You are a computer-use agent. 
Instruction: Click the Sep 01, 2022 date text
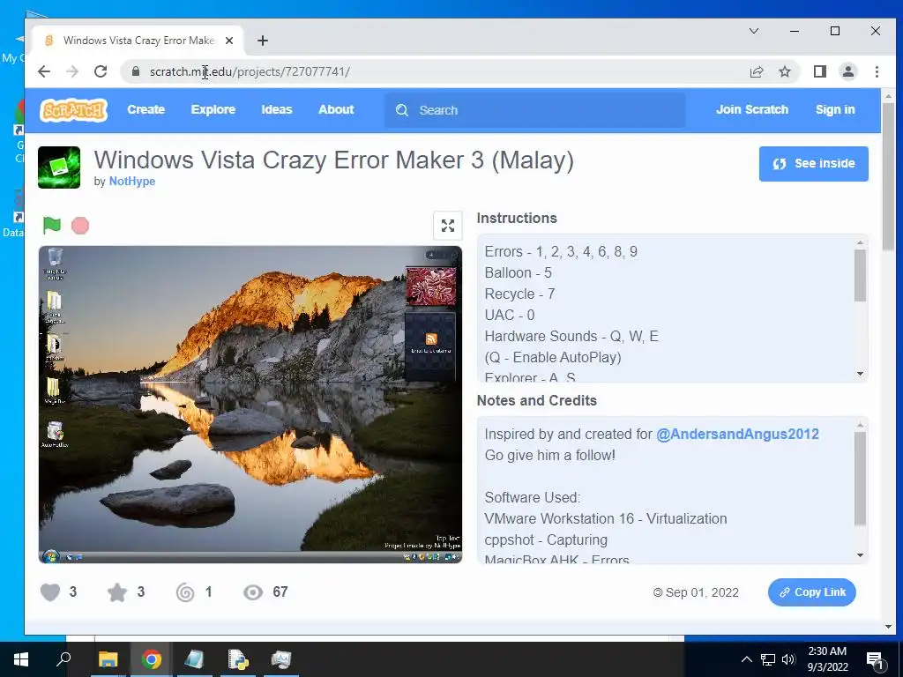[702, 592]
